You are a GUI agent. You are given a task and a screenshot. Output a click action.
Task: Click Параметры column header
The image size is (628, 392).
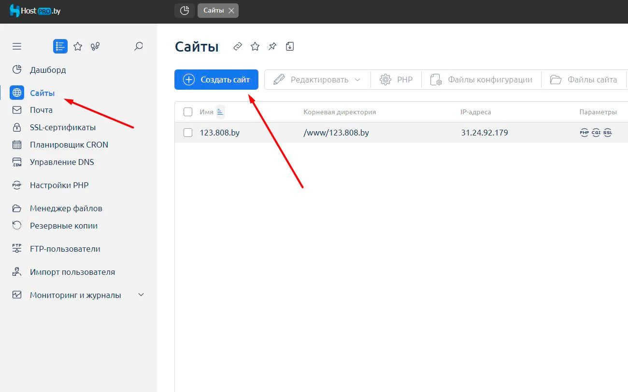[598, 112]
